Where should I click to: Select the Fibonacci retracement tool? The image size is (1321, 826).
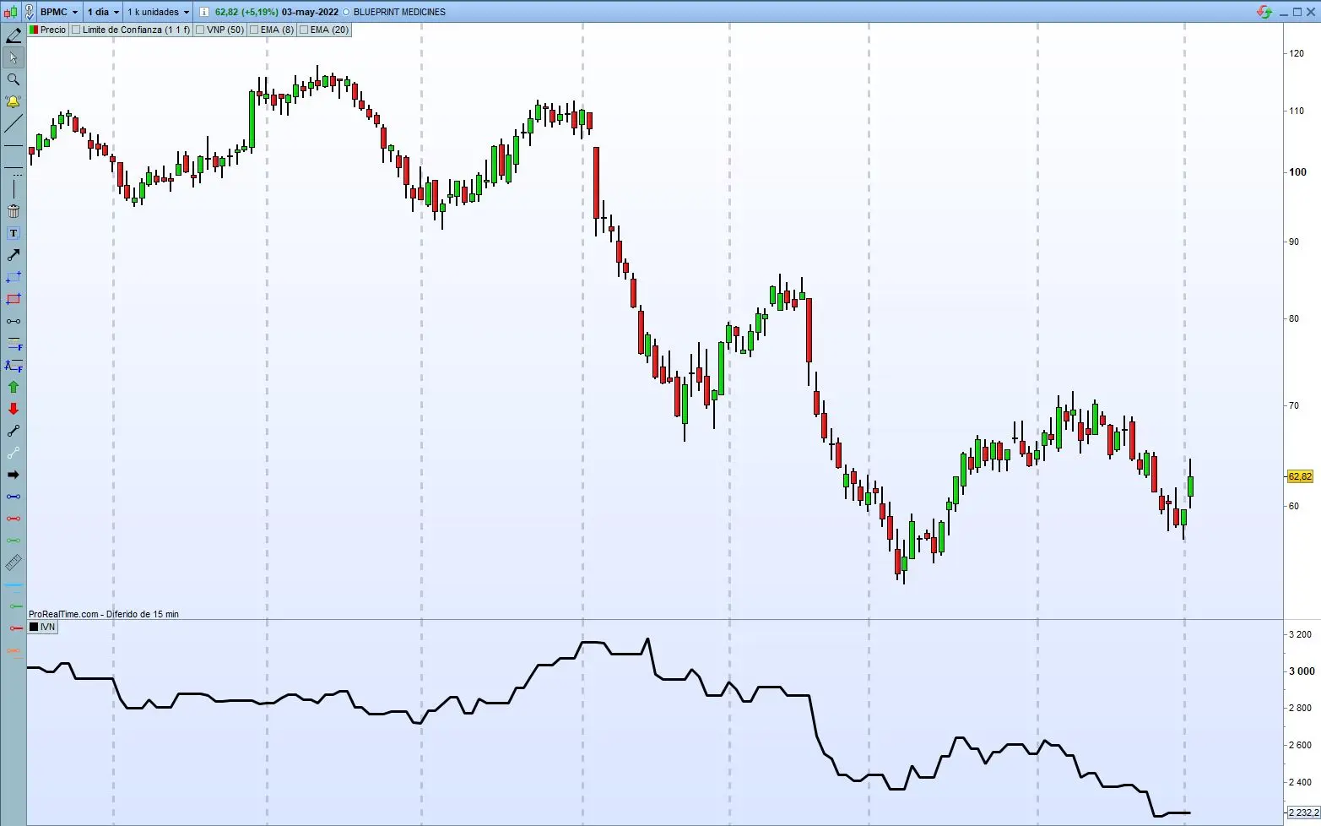click(13, 345)
